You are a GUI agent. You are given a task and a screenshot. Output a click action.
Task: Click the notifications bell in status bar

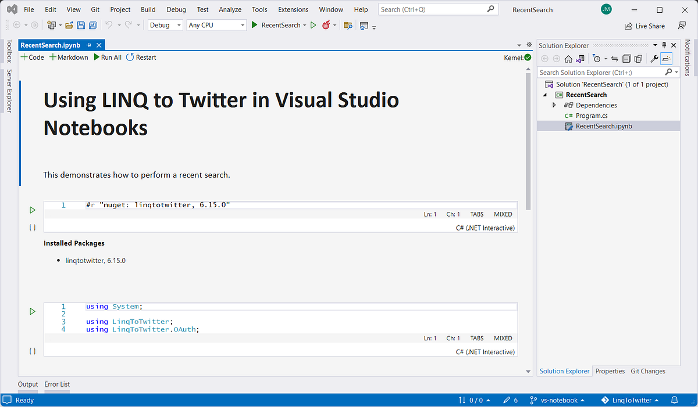(x=675, y=400)
